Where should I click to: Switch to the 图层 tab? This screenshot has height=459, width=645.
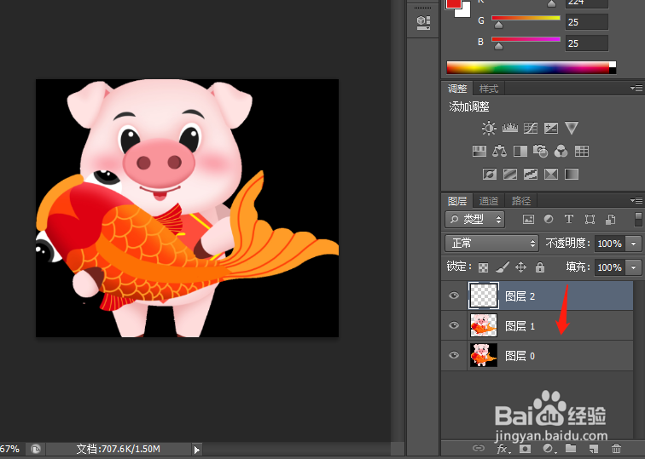[457, 201]
